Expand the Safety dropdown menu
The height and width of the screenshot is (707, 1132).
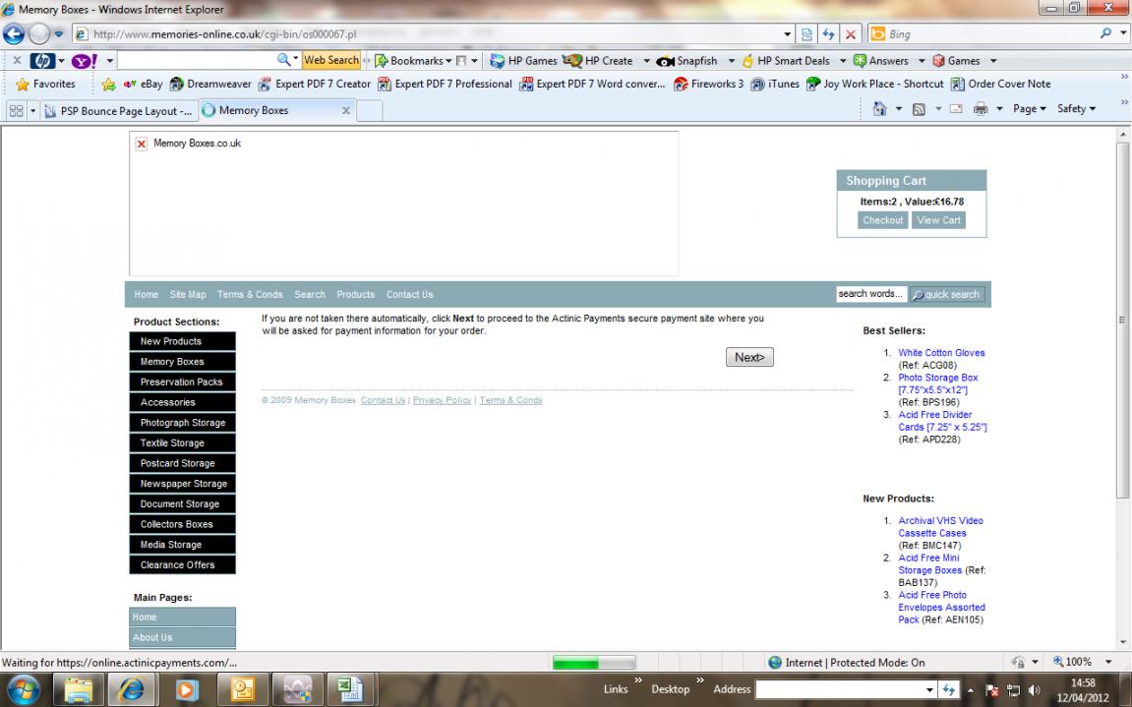(1076, 109)
